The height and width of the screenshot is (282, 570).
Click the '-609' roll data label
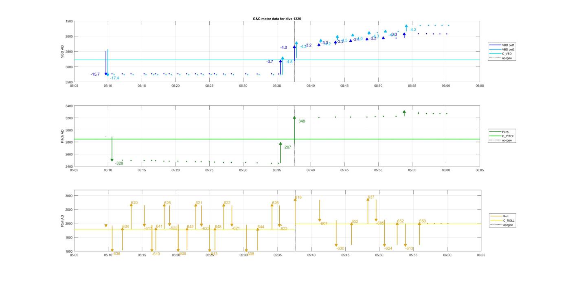[182, 254]
